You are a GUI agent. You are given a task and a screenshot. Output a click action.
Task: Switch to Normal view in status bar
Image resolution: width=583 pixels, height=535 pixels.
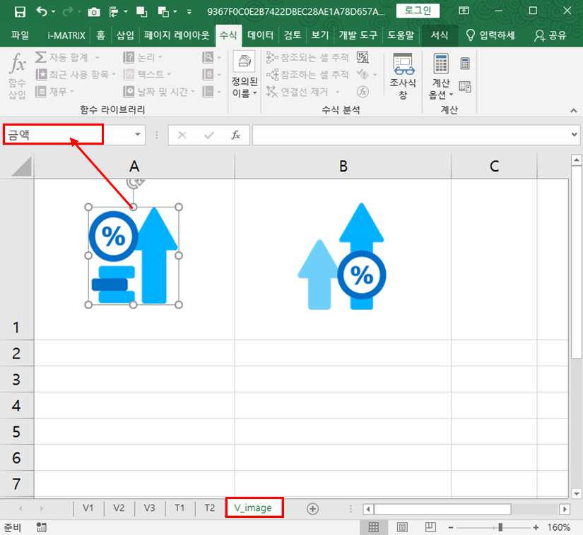click(x=374, y=527)
